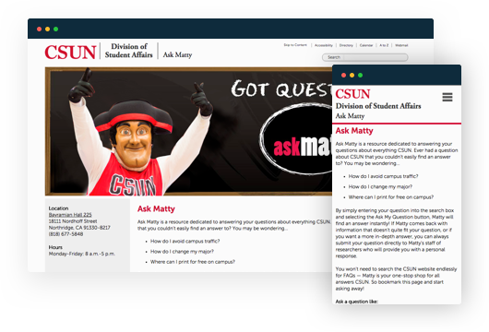
Task: Open the Skip to Content link
Action: point(295,45)
